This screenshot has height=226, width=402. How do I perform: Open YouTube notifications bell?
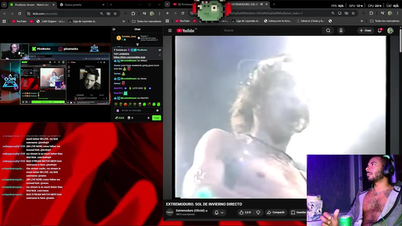[x=380, y=30]
